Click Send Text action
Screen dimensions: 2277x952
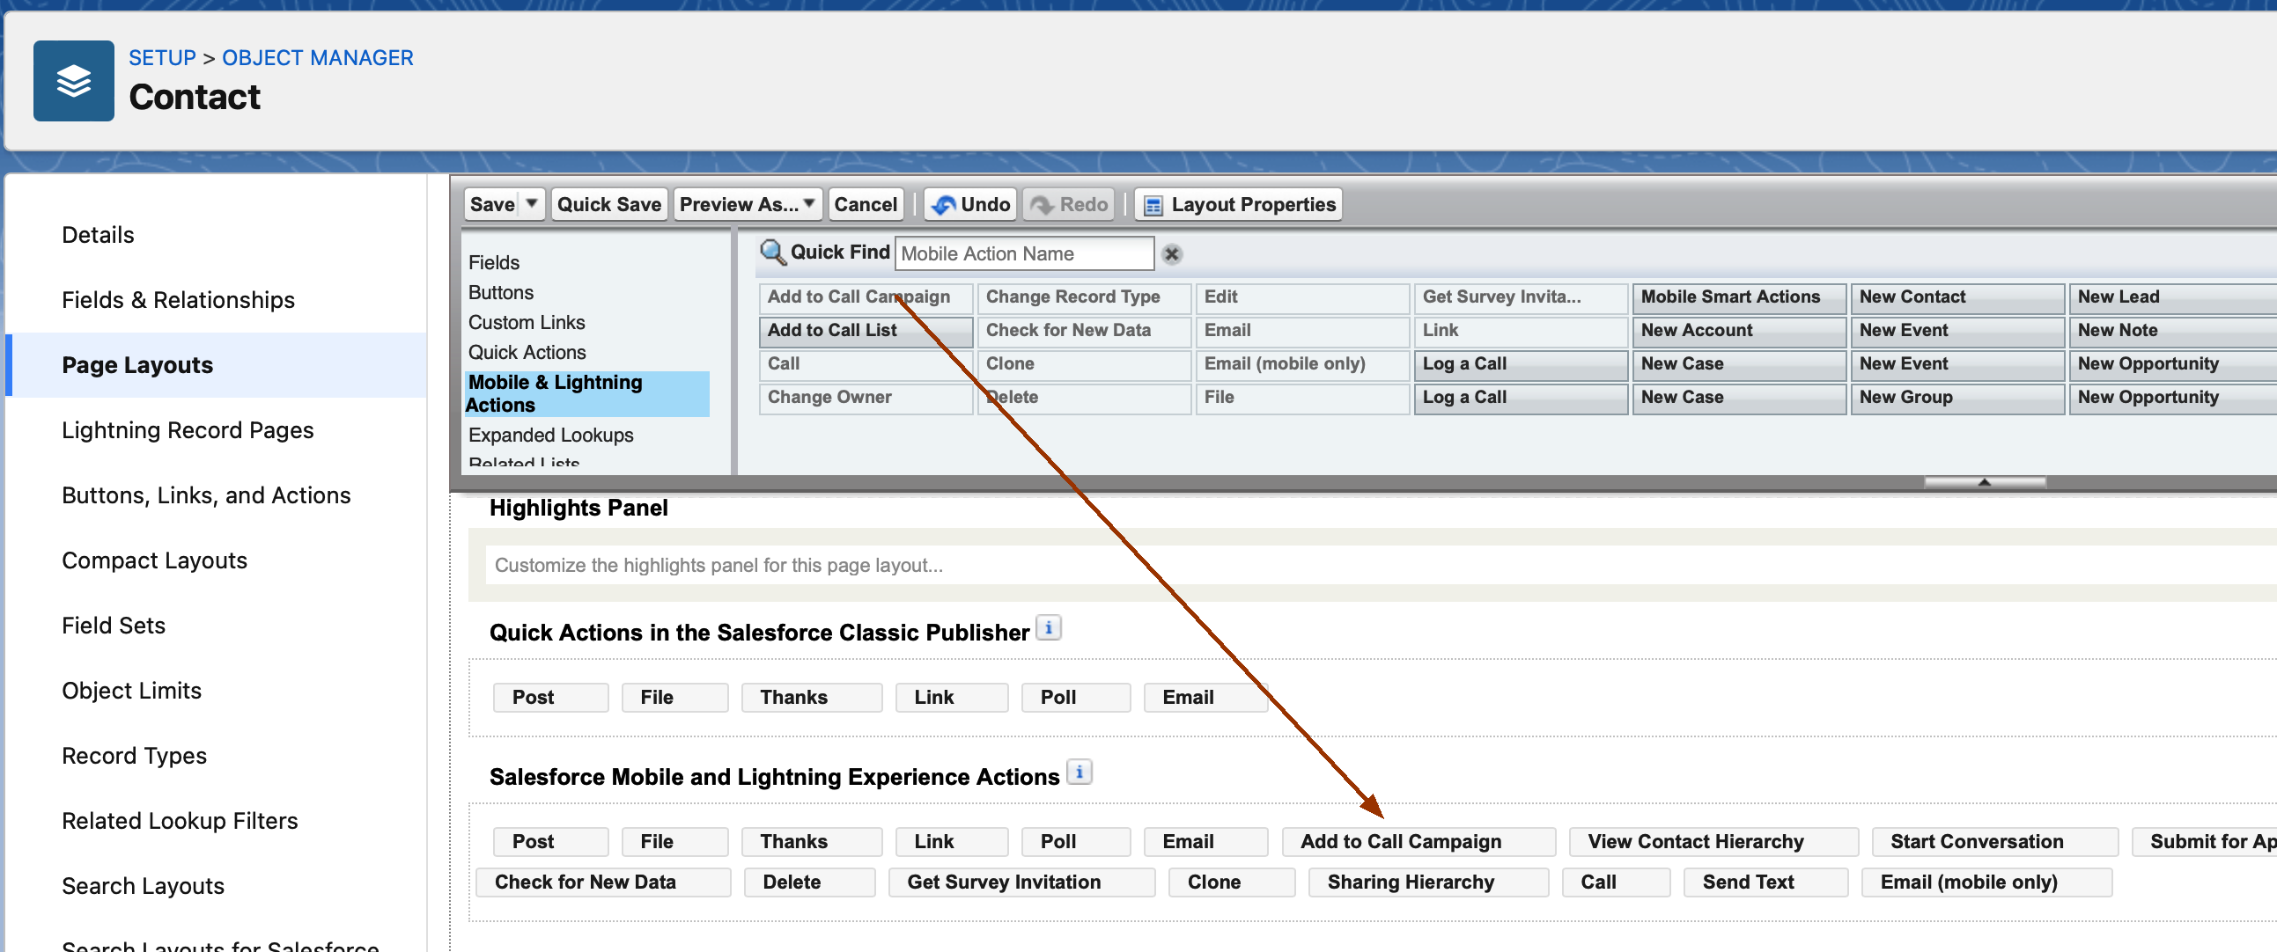coord(1765,883)
